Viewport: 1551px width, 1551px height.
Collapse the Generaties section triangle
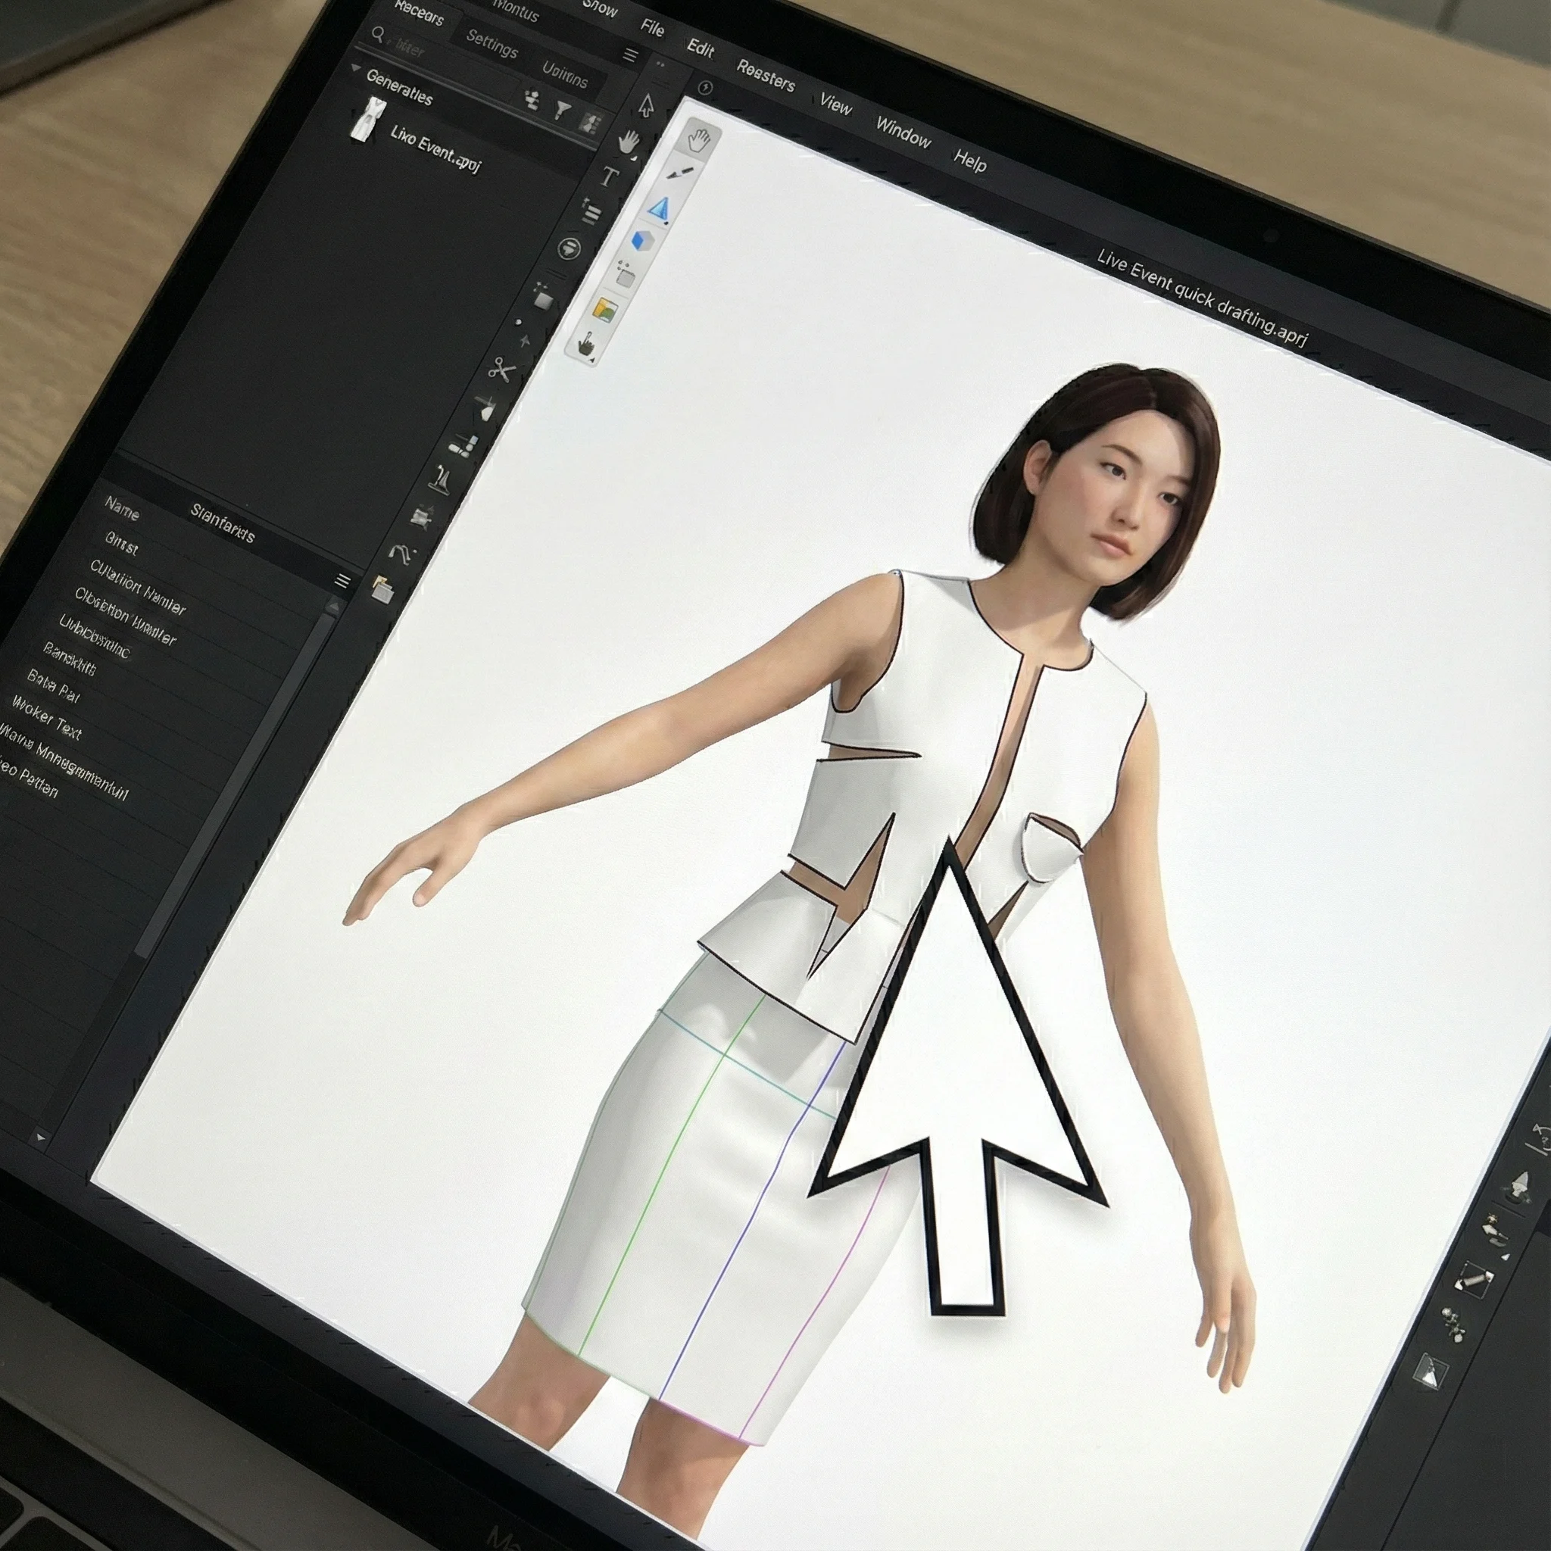click(x=357, y=69)
